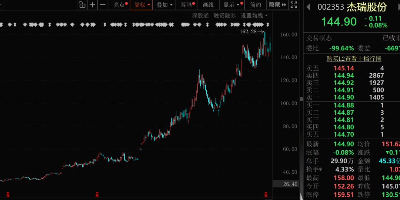
Task: Expand the 设置均线 moving average menu
Action: point(254,16)
